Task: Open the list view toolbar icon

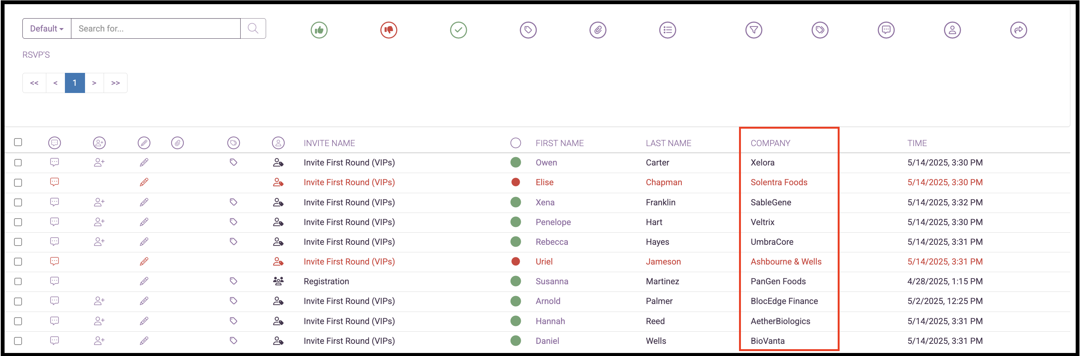Action: 667,30
